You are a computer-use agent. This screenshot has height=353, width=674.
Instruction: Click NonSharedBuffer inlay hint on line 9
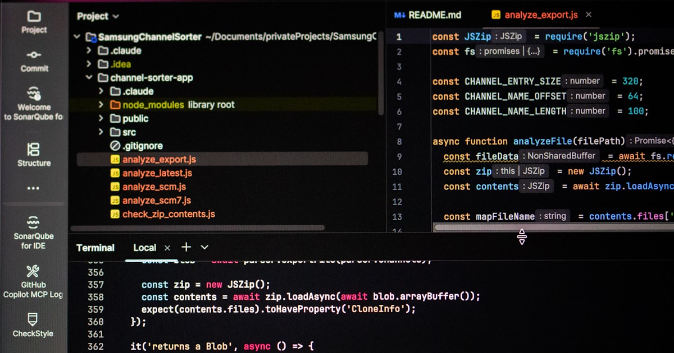pos(561,156)
